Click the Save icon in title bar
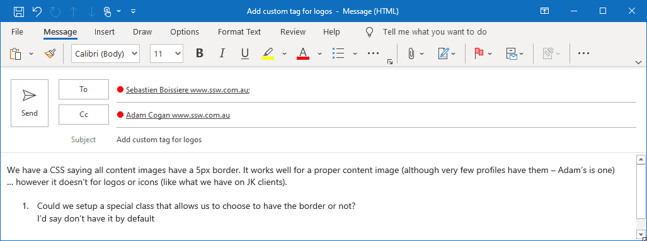 click(18, 11)
